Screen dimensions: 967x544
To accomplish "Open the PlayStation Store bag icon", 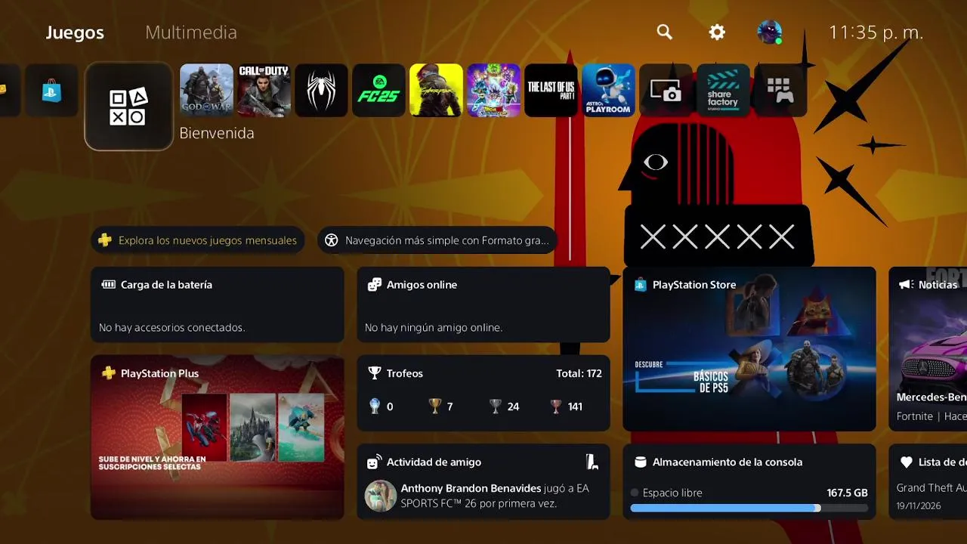I will click(51, 91).
